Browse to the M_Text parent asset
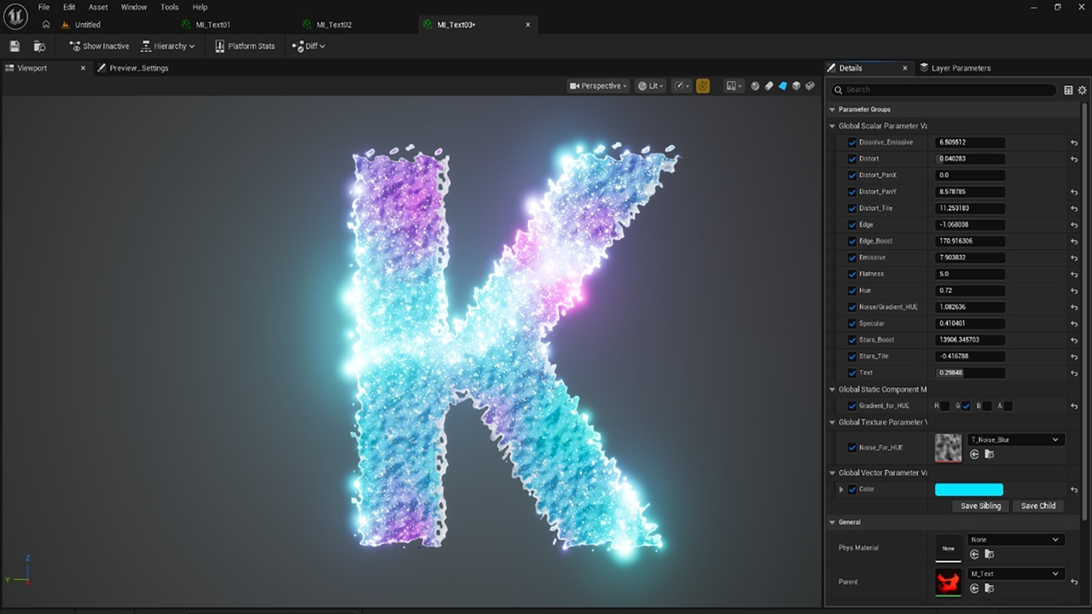 (x=989, y=588)
